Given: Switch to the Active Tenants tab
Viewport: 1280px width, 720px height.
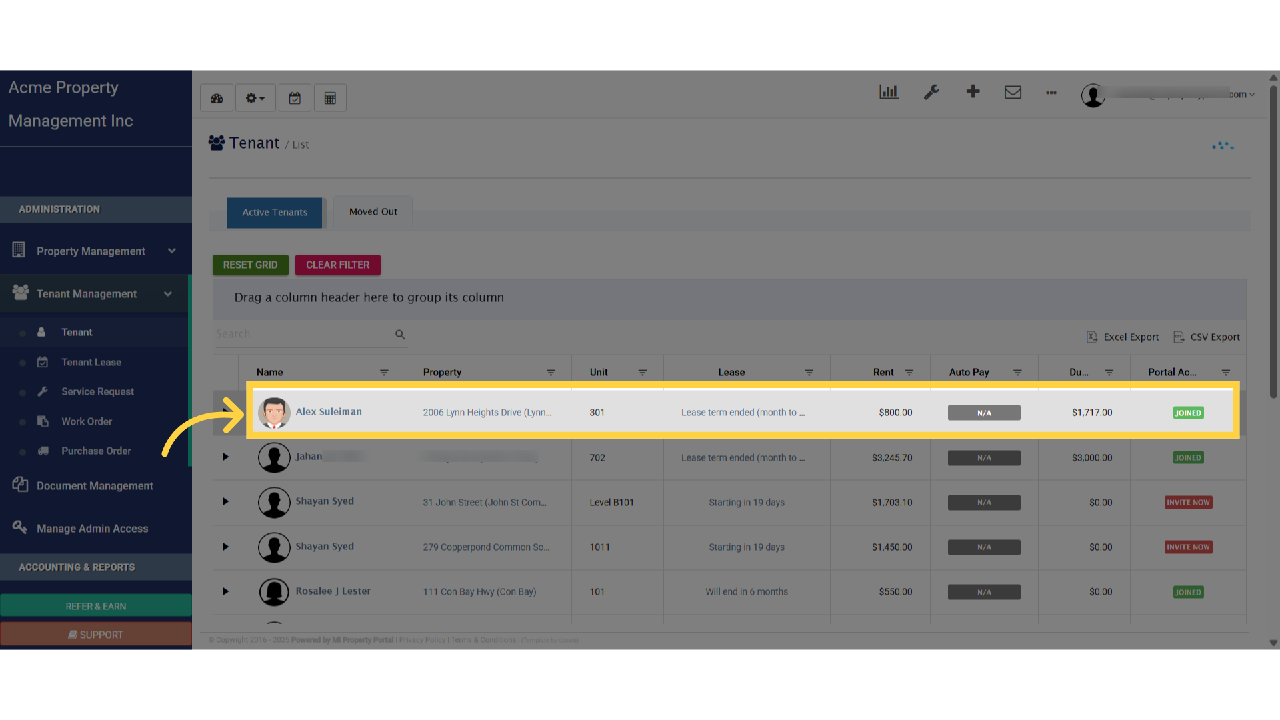Looking at the screenshot, I should 275,213.
